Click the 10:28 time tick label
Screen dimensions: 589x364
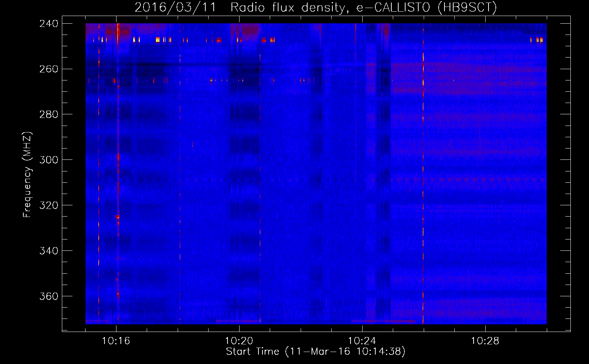[x=485, y=341]
